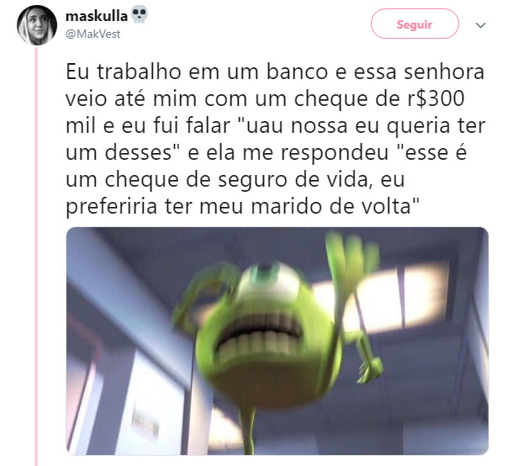This screenshot has width=507, height=466.
Task: Open the maskulla display name
Action: click(97, 16)
